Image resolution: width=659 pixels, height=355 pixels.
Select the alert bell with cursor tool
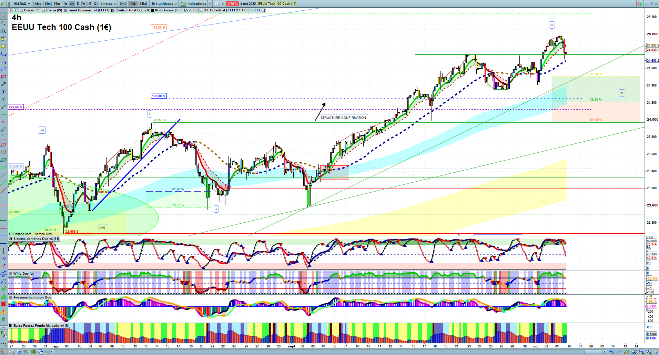pos(3,39)
